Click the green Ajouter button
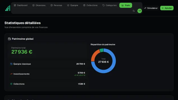 (x=167, y=8)
